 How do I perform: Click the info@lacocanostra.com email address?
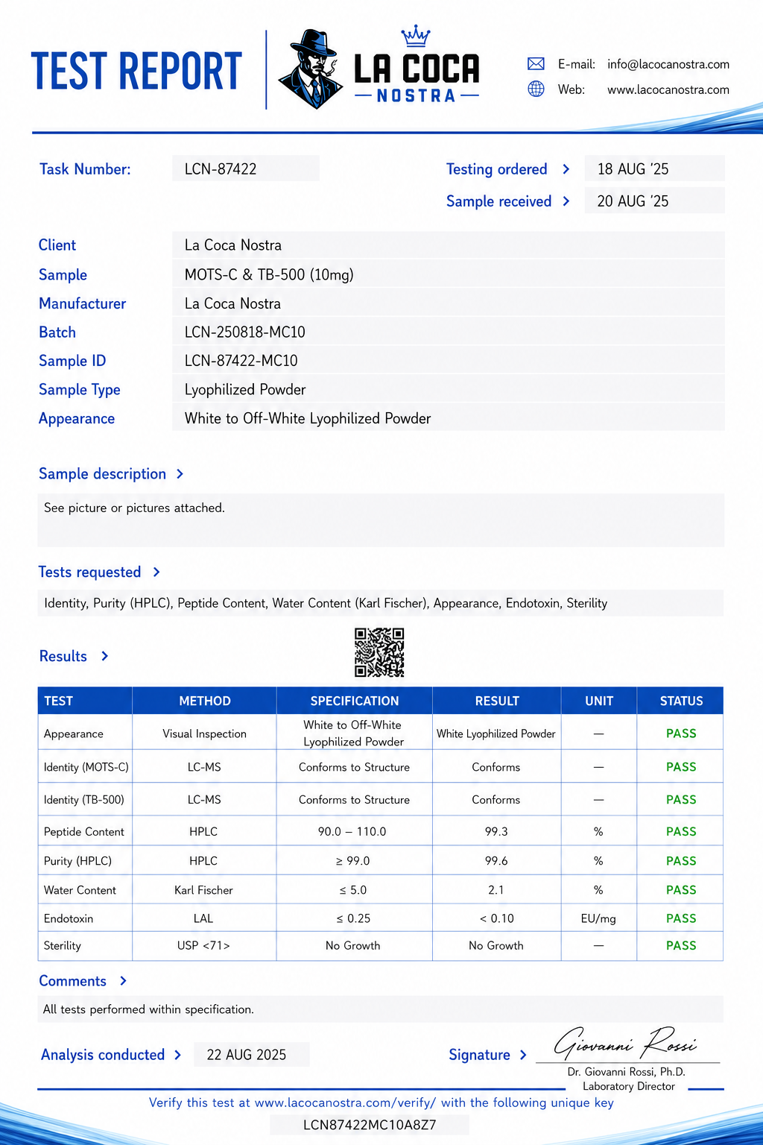tap(668, 64)
